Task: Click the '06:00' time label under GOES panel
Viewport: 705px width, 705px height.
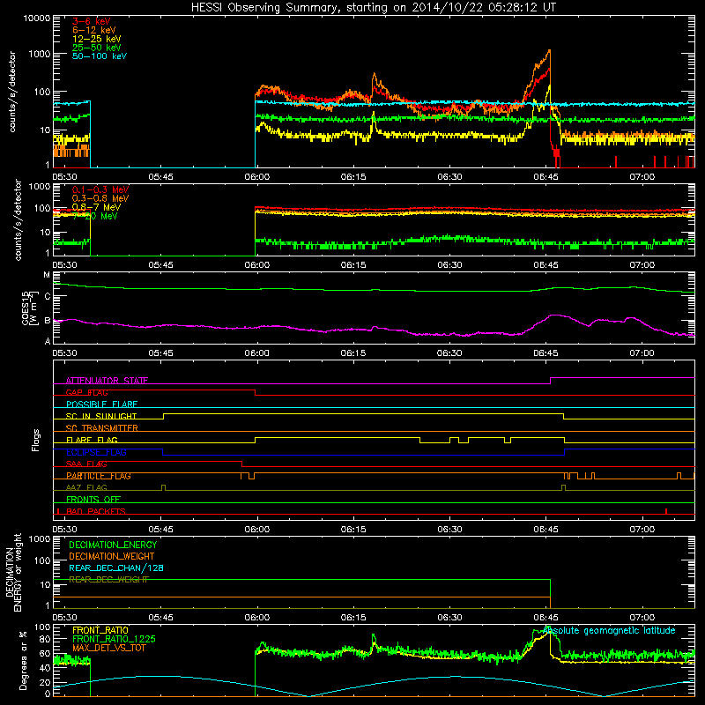Action: tap(256, 353)
